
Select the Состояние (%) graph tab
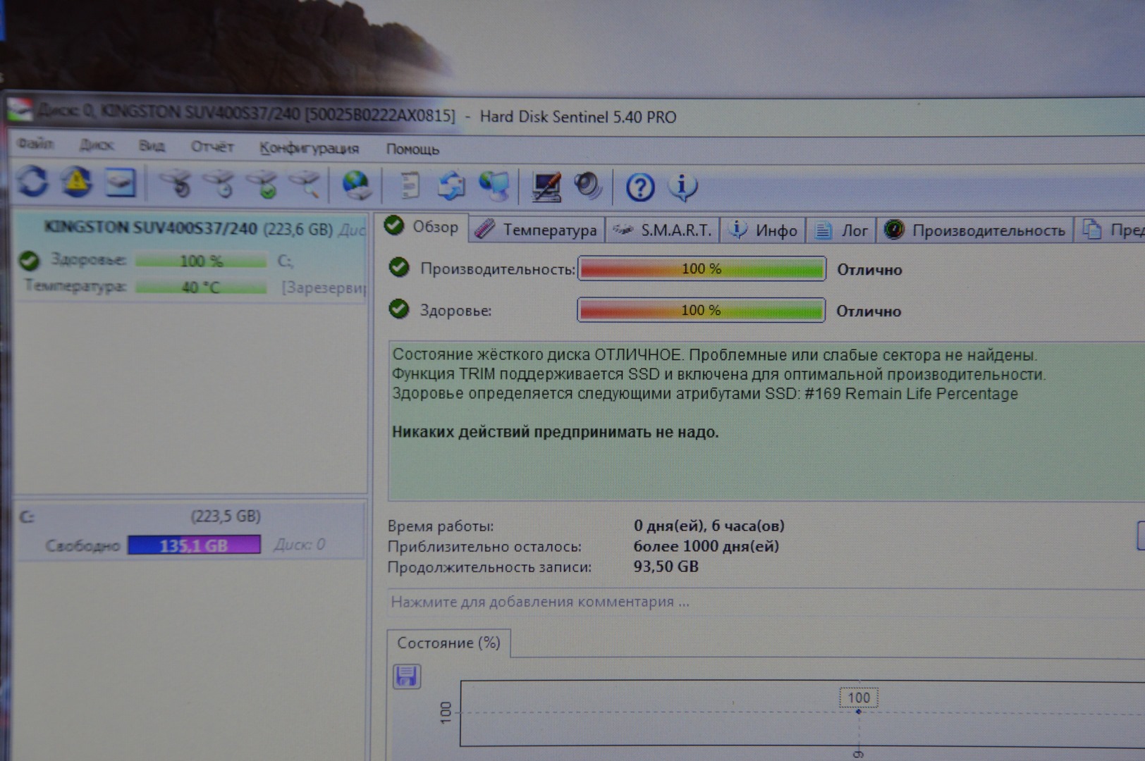[x=448, y=643]
